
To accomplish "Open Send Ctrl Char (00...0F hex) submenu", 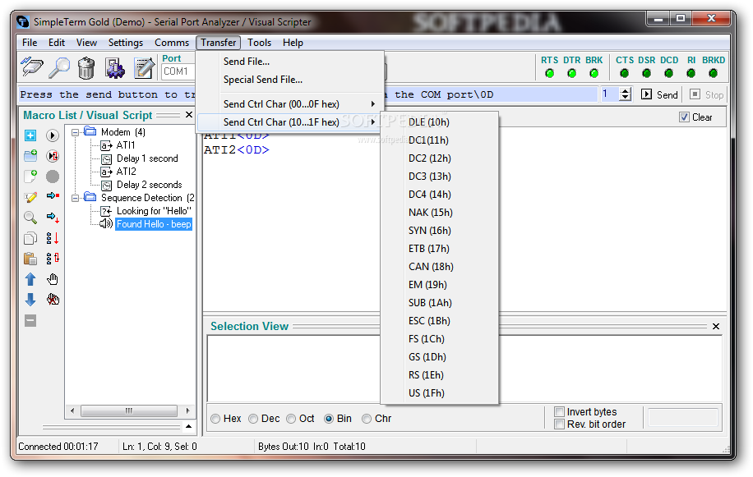I will point(290,104).
